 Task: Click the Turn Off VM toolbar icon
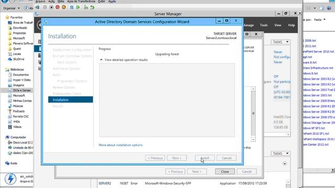(51, 7)
